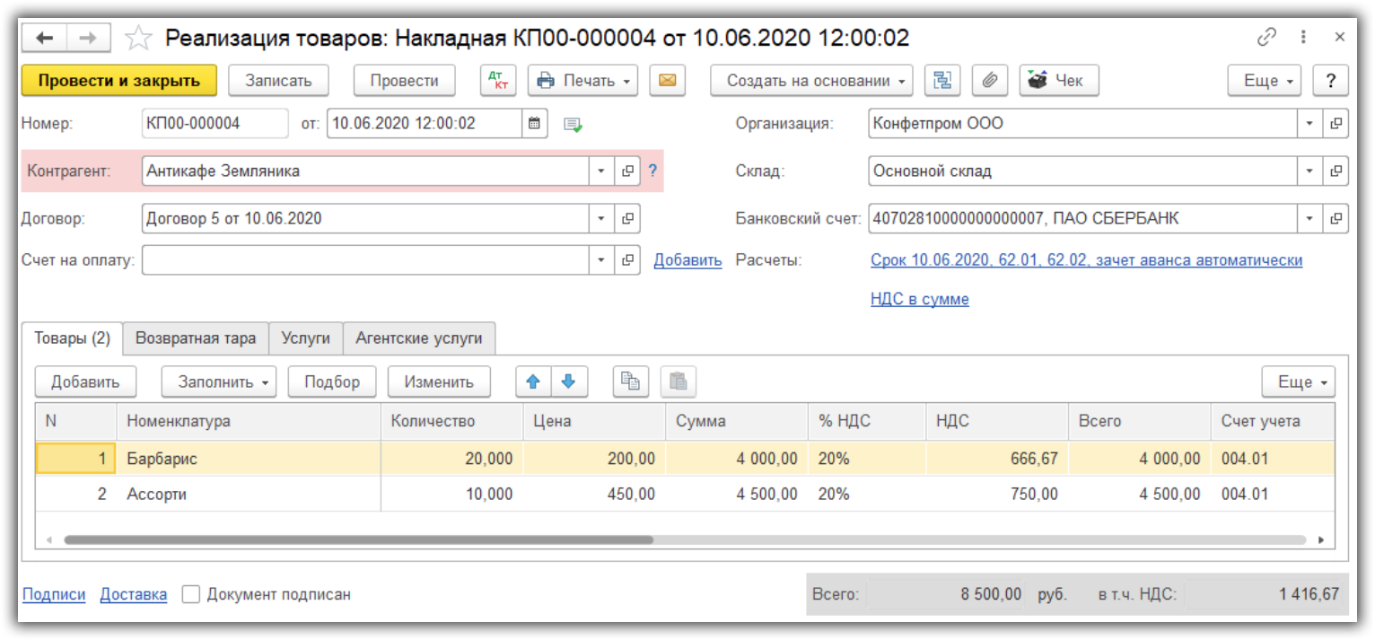Switch to the Возвратная тара tab
The height and width of the screenshot is (640, 1375).
196,338
